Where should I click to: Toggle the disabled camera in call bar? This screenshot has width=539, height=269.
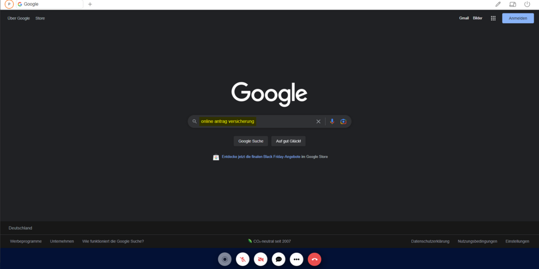[260, 259]
